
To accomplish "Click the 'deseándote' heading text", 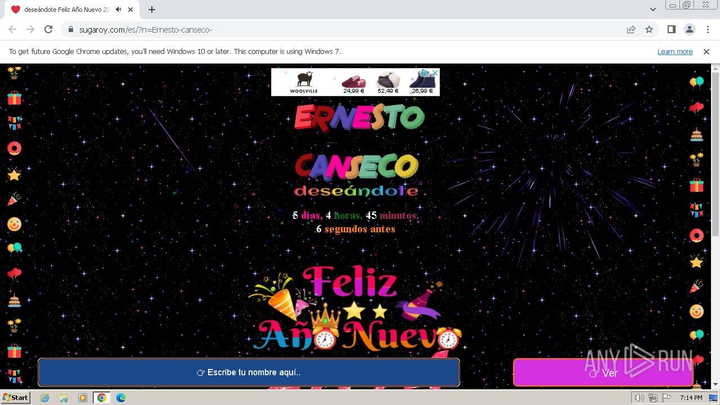I will (356, 191).
